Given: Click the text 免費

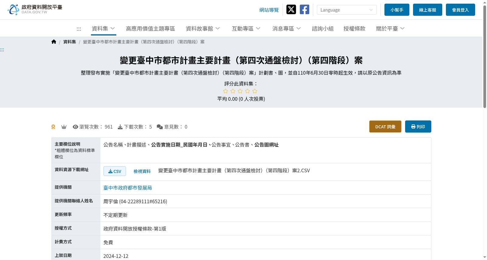Looking at the screenshot, I should 108,242.
